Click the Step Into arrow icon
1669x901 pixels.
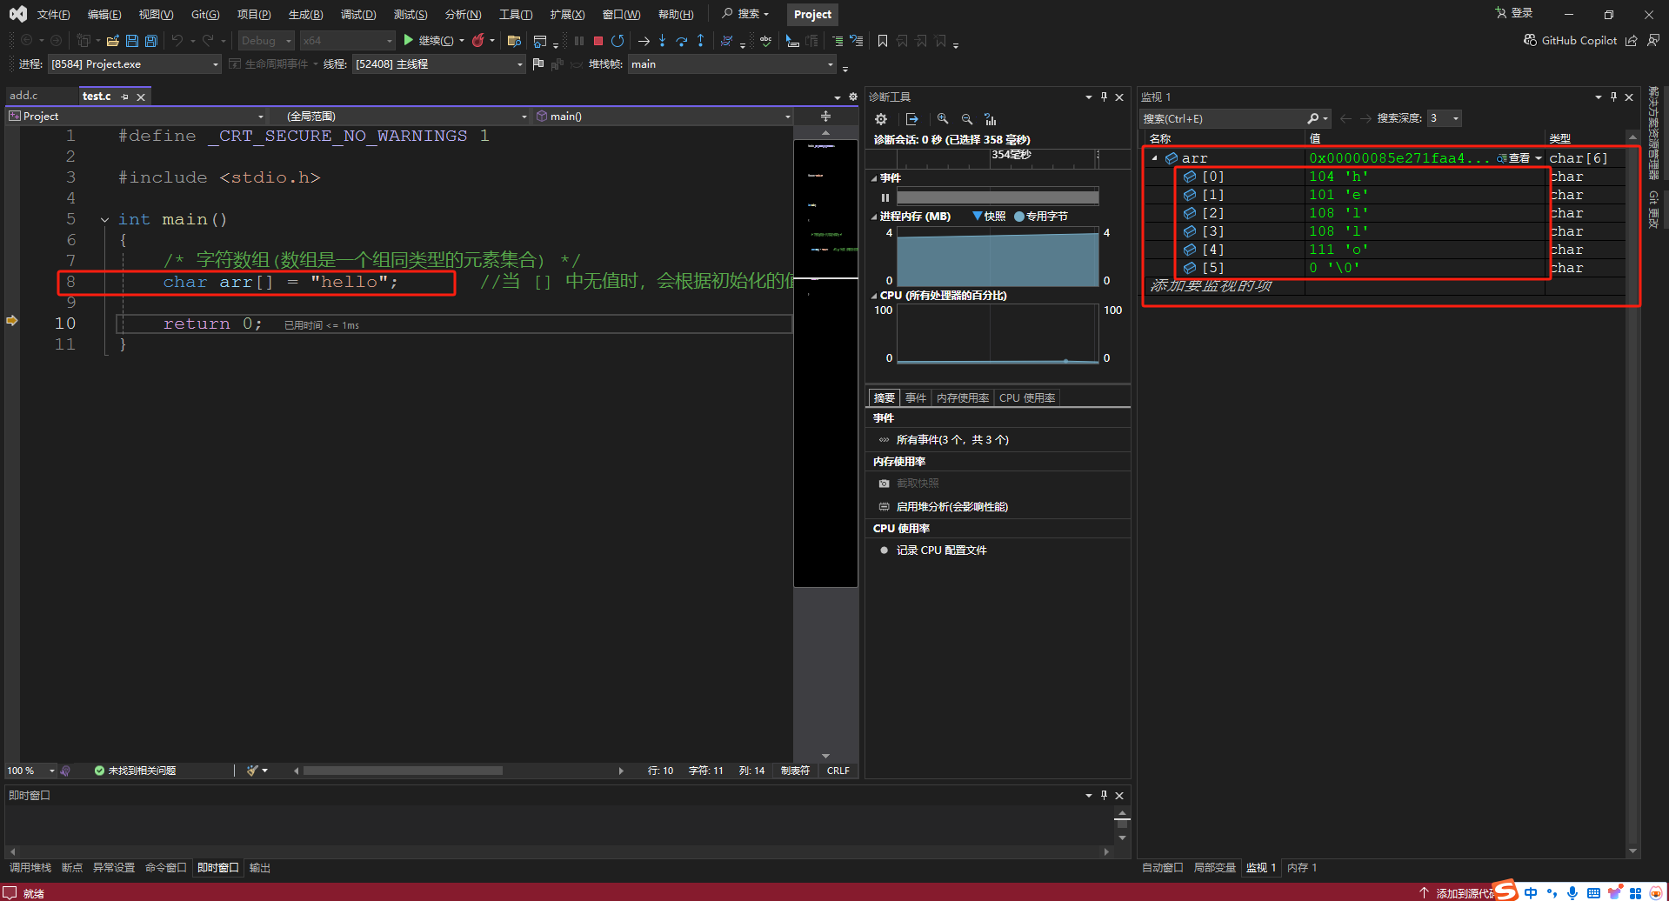click(x=663, y=41)
